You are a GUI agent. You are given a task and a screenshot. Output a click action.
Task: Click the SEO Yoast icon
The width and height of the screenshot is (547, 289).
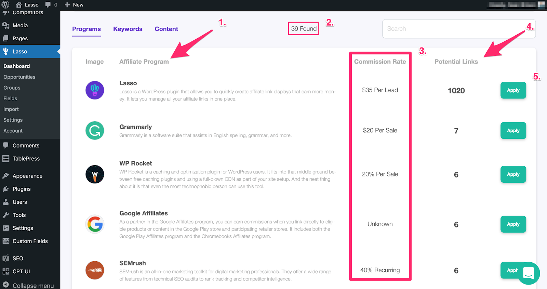[6, 258]
